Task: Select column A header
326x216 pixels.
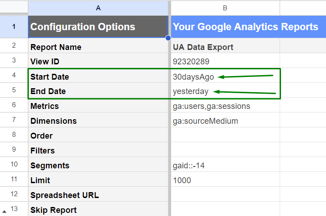Action: click(98, 8)
